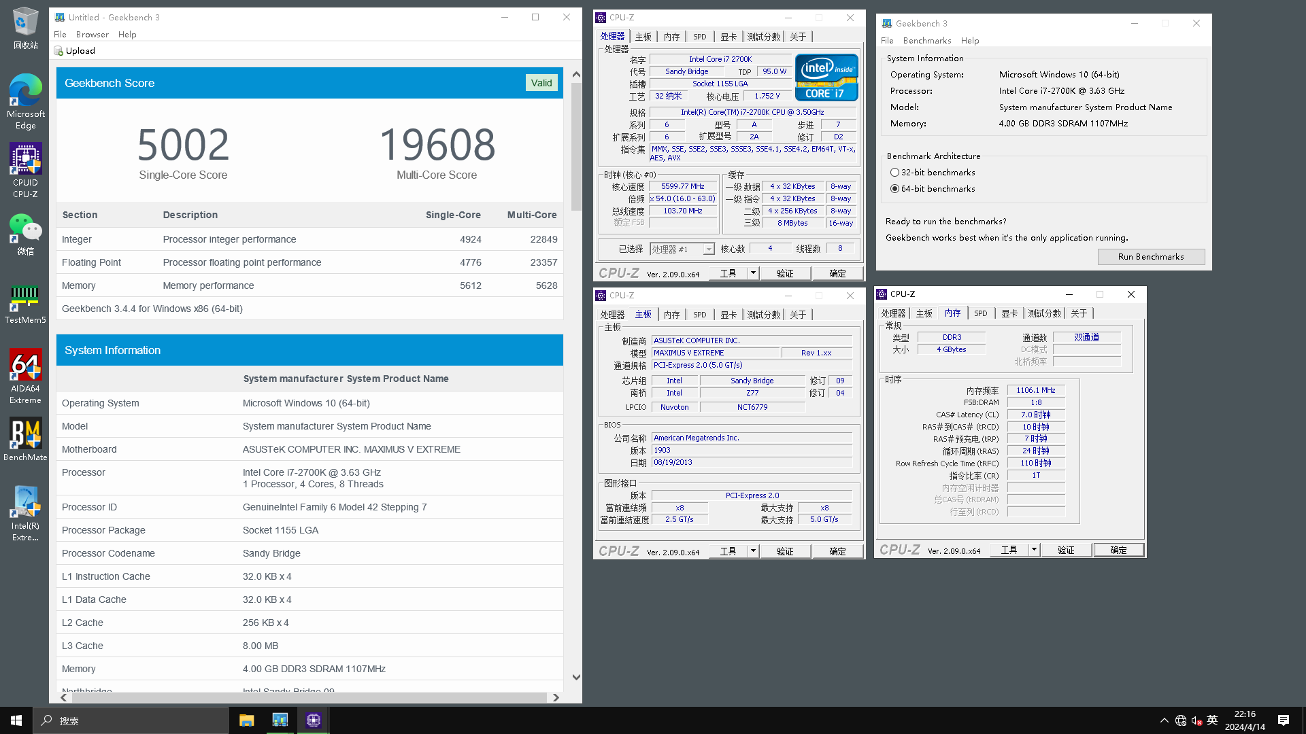Viewport: 1306px width, 734px height.
Task: Click the Floating Point row in results table
Action: (309, 262)
